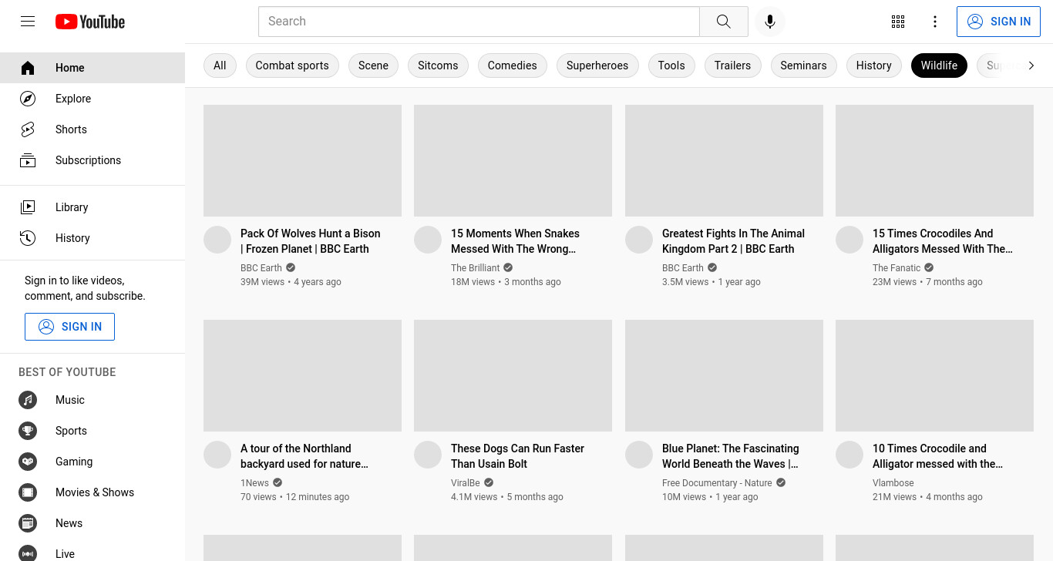Click the YouTube logo
This screenshot has width=1053, height=561.
90,22
